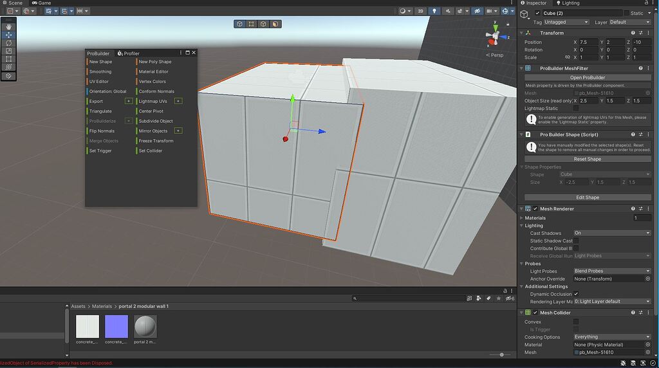Image resolution: width=659 pixels, height=368 pixels.
Task: Open the handle rotation global dropdown
Action: pyautogui.click(x=28, y=11)
